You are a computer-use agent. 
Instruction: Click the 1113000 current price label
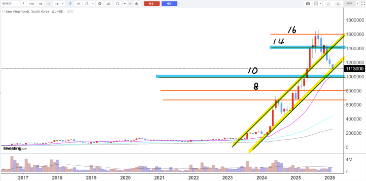tap(354, 68)
